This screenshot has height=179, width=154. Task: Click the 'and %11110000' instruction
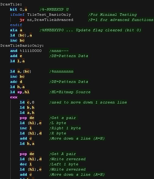pyautogui.click(x=26, y=51)
